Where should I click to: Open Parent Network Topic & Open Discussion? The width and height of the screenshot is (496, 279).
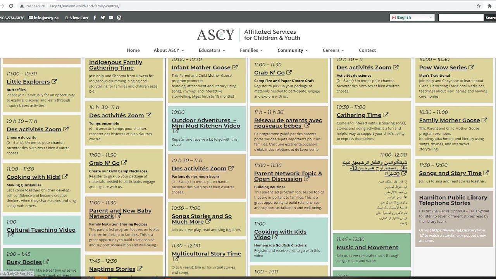pos(288,176)
